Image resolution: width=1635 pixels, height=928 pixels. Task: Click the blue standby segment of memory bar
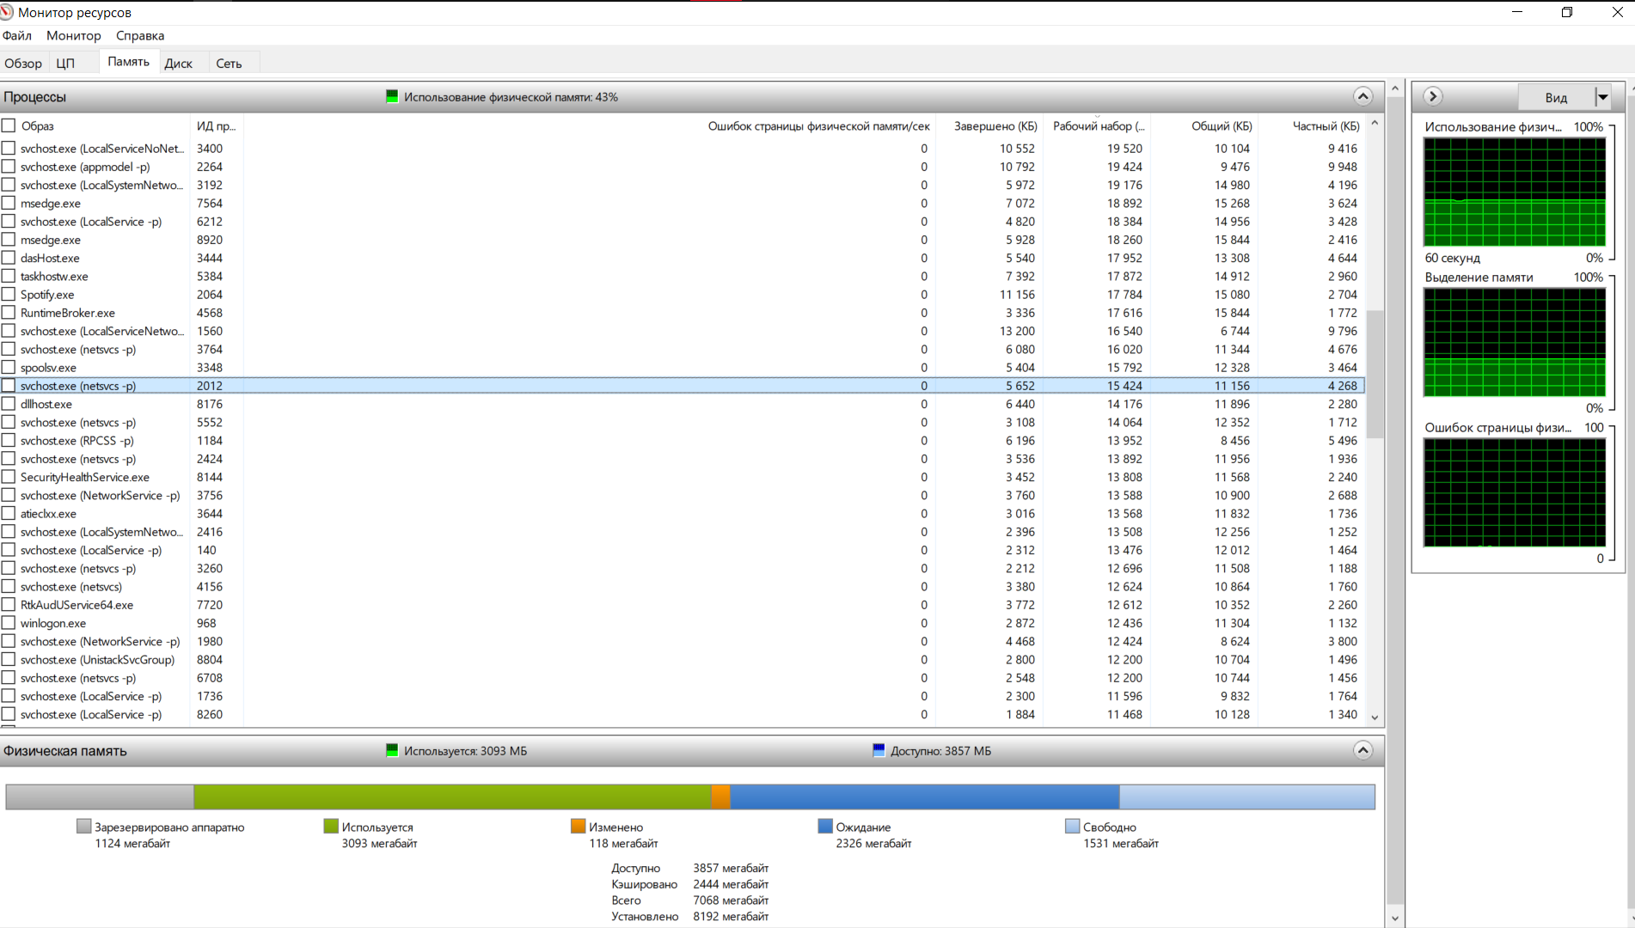click(x=925, y=797)
